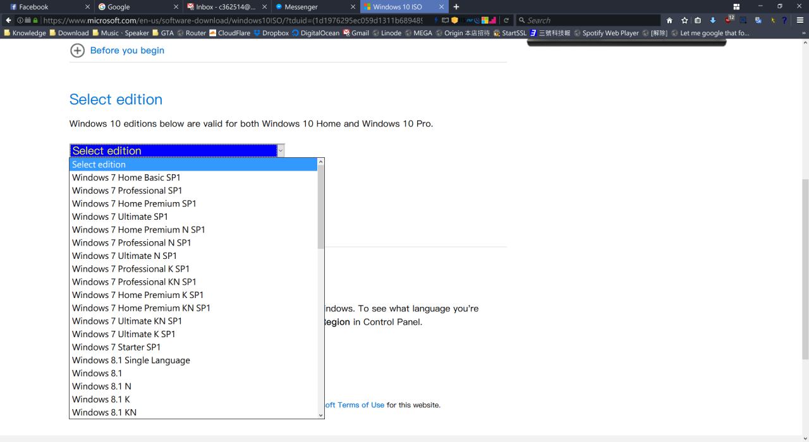Close the Facebook tab
The width and height of the screenshot is (809, 442).
87,7
